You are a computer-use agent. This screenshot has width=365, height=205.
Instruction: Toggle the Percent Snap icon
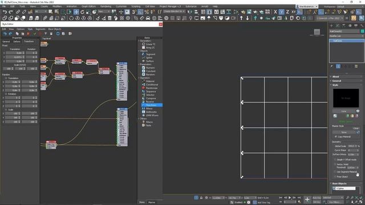pos(147,11)
